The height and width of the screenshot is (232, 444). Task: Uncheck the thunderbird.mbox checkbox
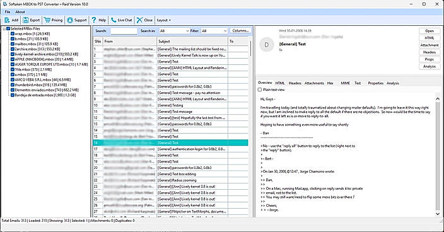[x=13, y=84]
